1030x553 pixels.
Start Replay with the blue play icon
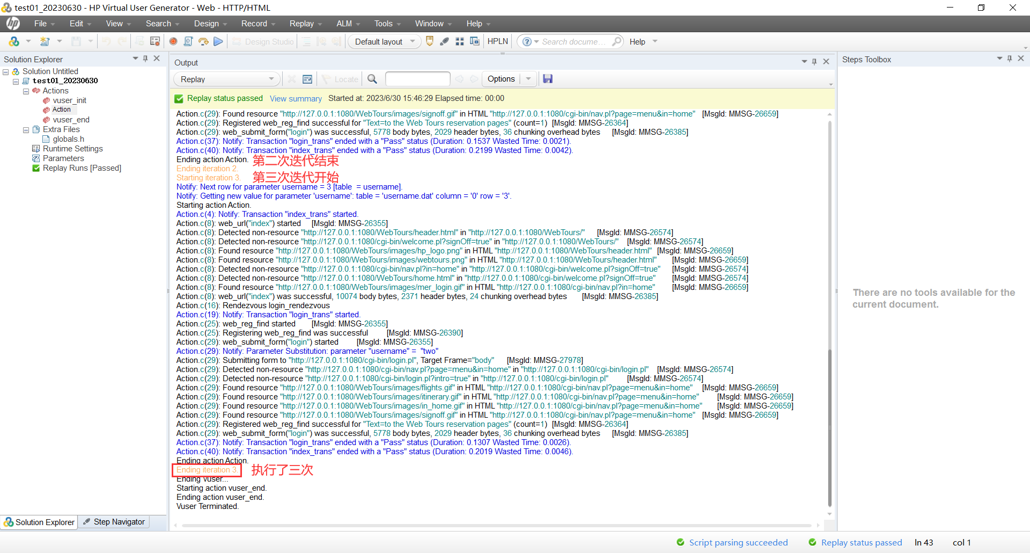pos(218,41)
